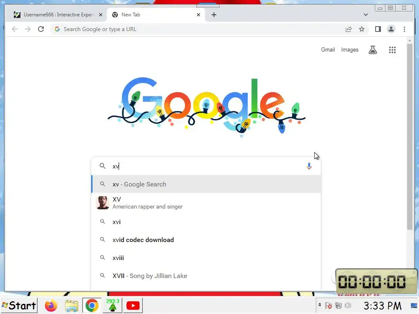Choose 'xv - Google Search' suggestion
This screenshot has height=314, width=419.
pos(206,184)
